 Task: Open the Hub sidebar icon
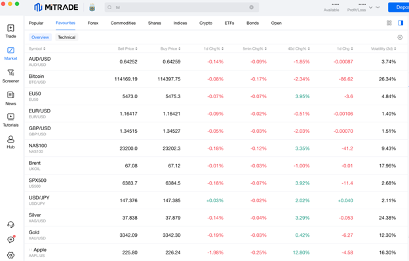(10, 142)
